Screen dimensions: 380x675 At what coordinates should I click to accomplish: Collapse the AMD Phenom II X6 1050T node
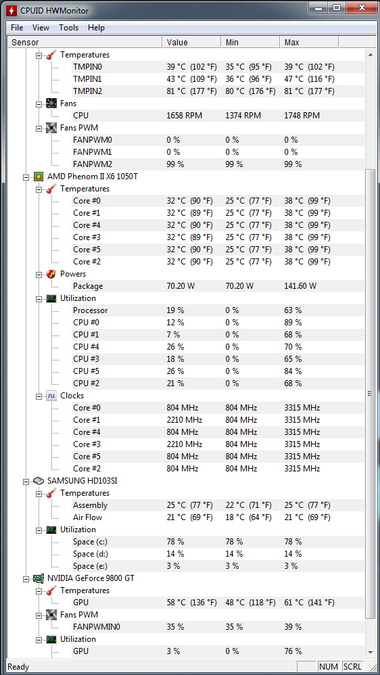26,177
